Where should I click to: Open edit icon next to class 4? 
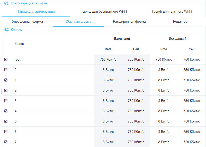6,111
